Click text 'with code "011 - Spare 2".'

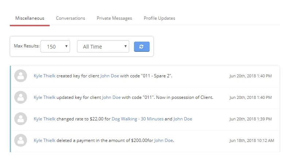146,76
